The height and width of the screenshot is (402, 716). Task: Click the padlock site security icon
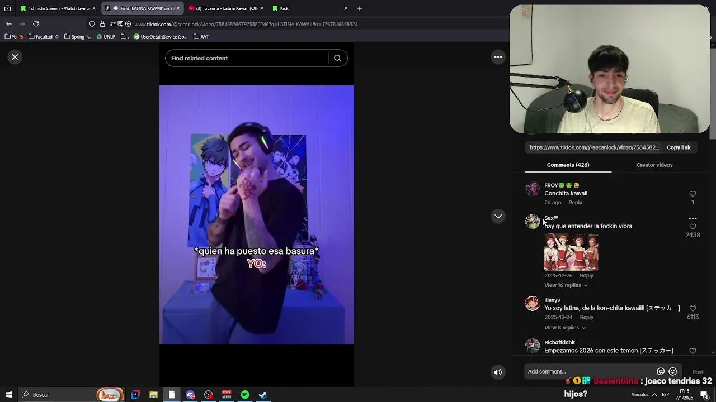102,24
